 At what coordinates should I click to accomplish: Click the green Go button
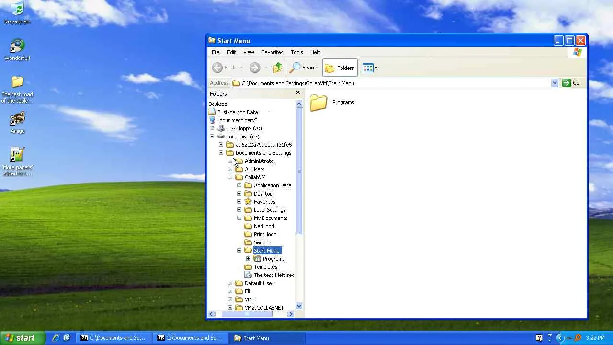pos(571,83)
